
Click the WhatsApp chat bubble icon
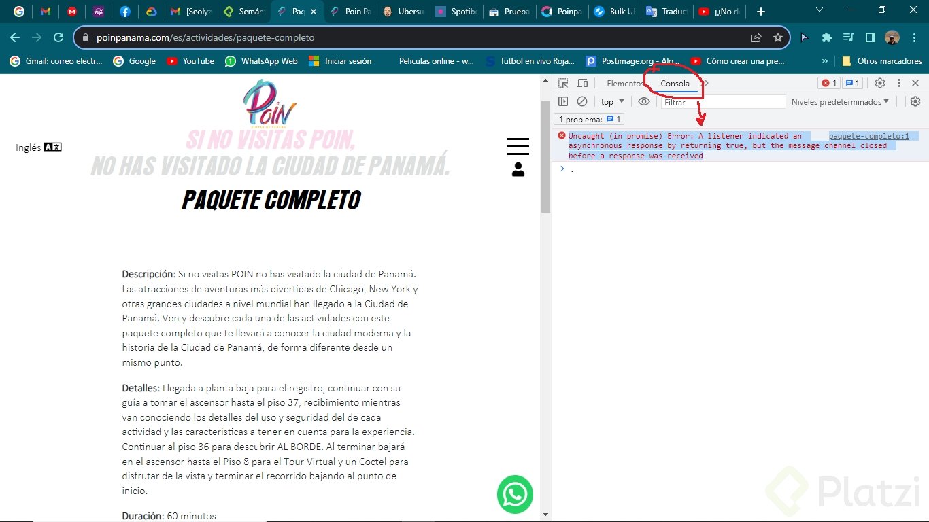[515, 494]
